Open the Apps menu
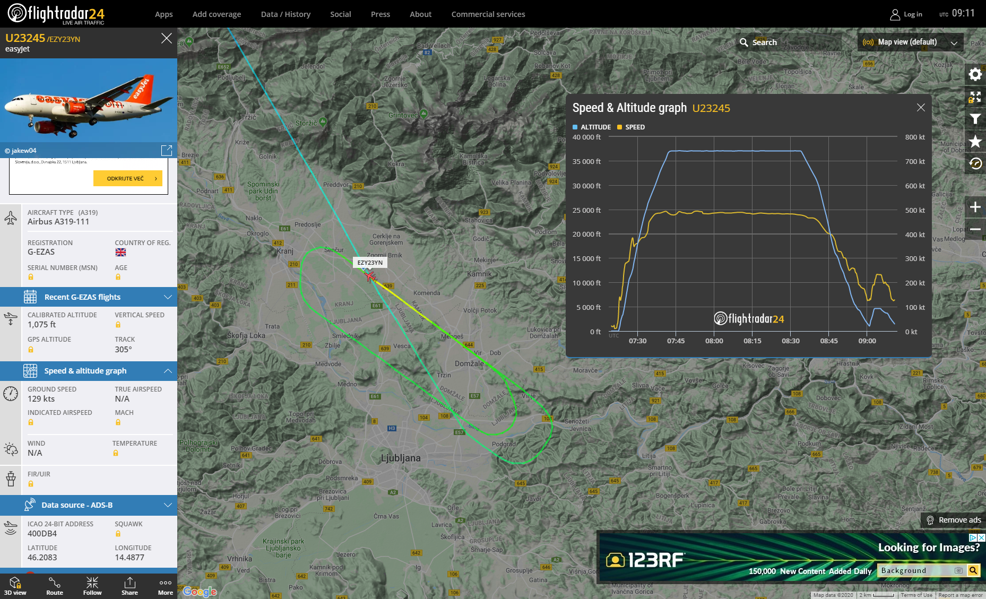The width and height of the screenshot is (986, 599). 163,14
